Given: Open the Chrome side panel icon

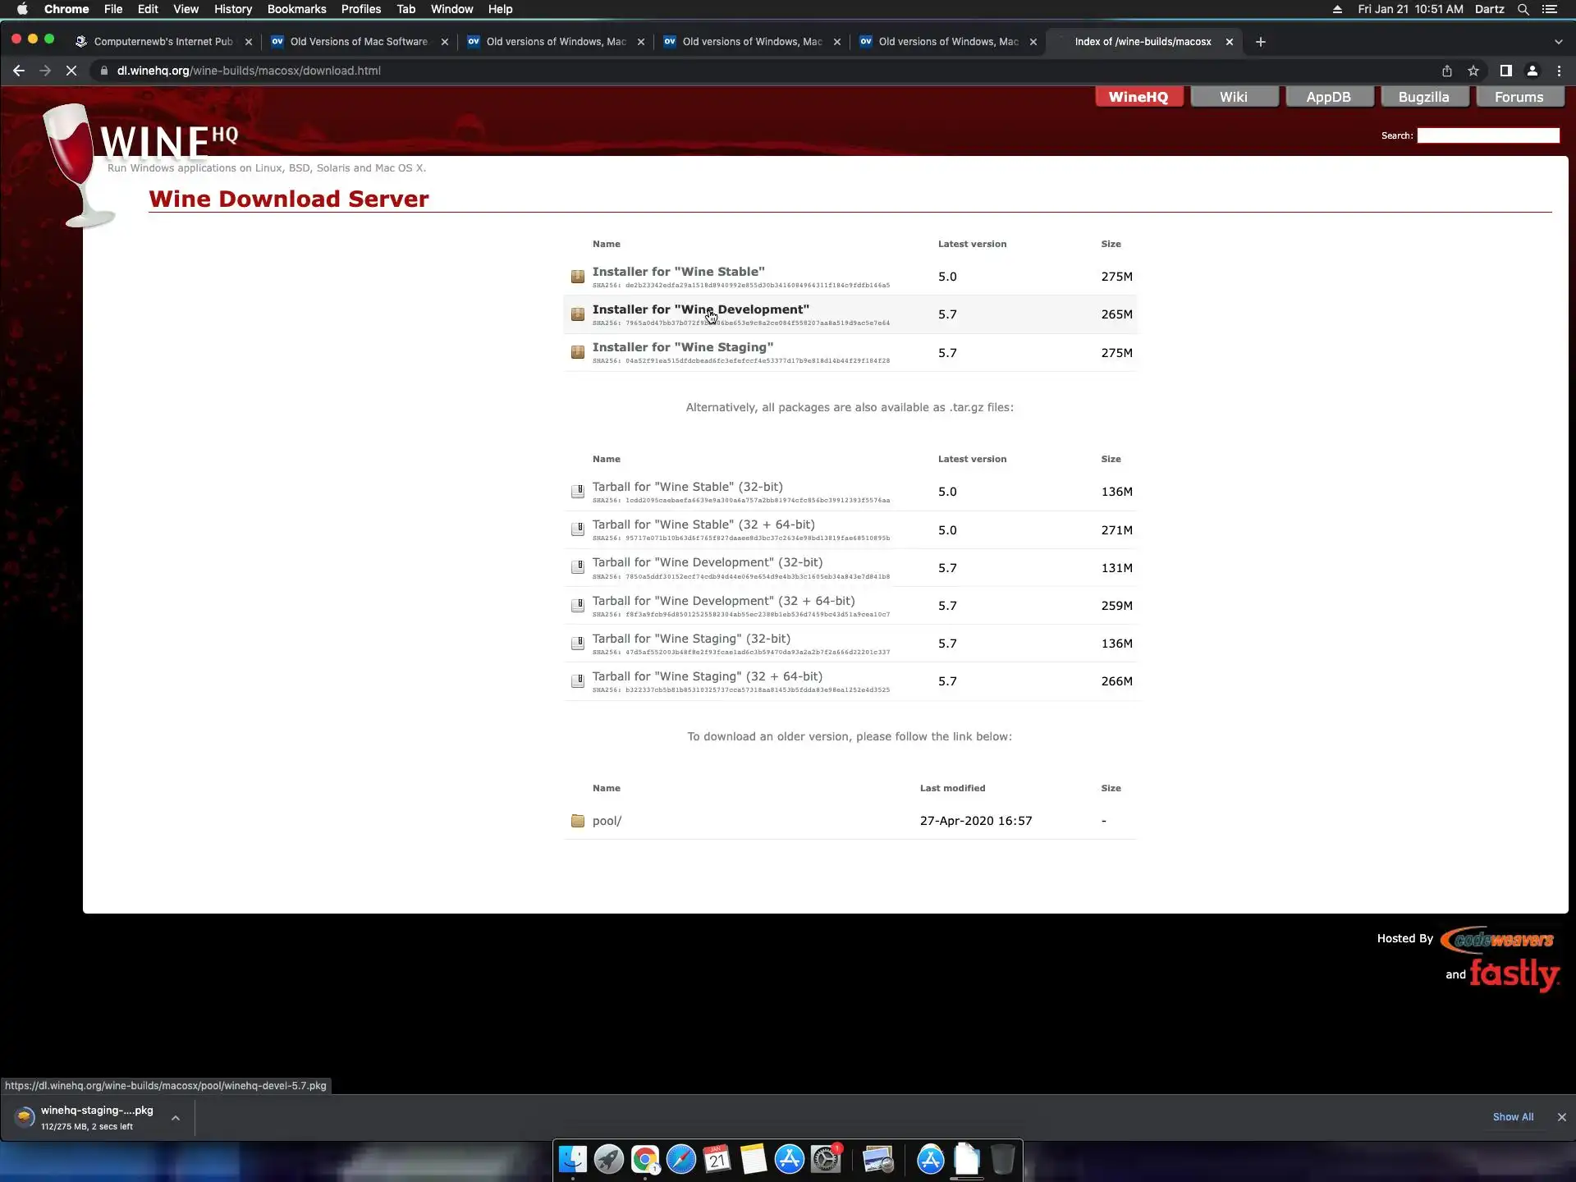Looking at the screenshot, I should click(x=1505, y=71).
